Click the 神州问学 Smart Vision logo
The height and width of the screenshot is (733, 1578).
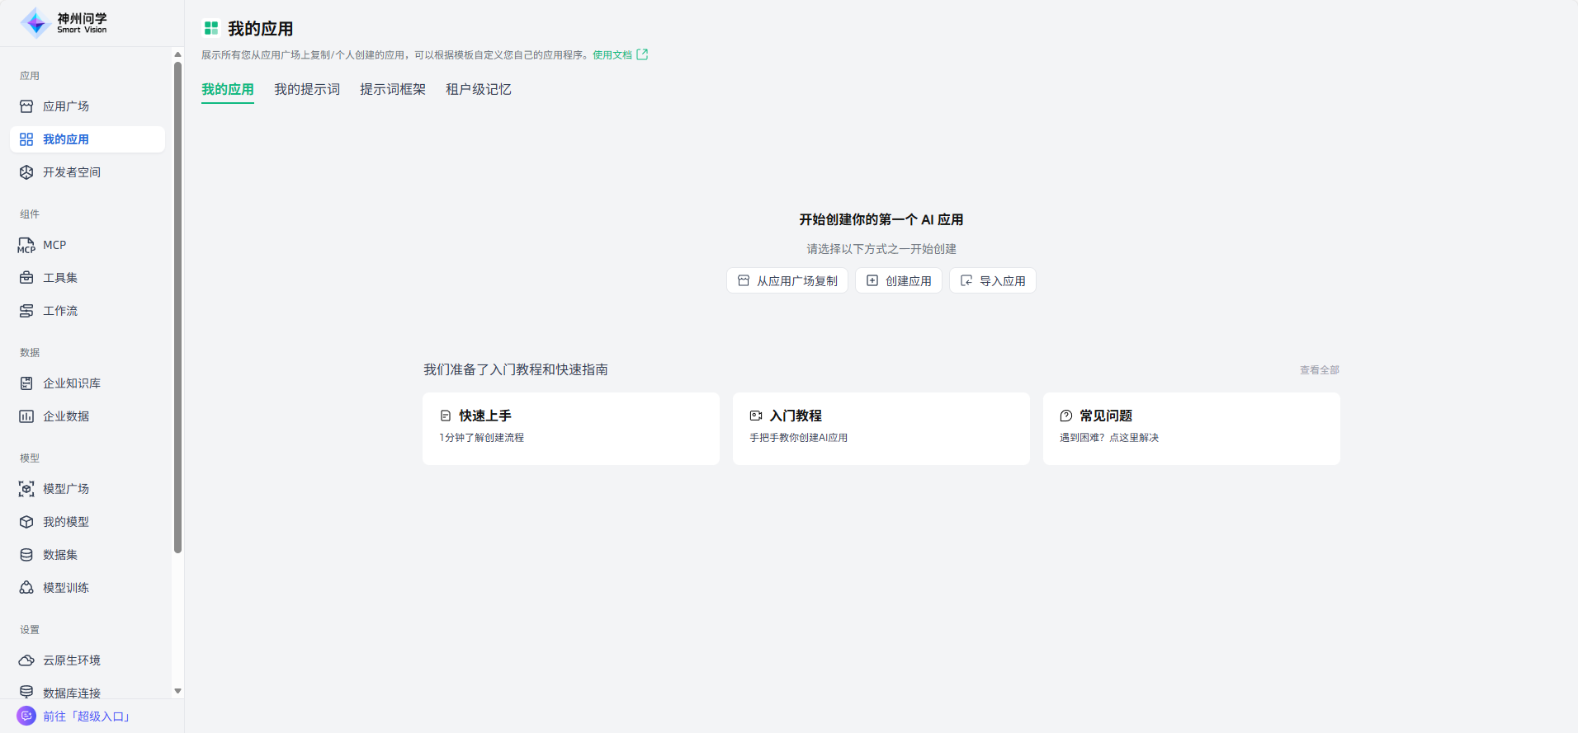pyautogui.click(x=64, y=23)
